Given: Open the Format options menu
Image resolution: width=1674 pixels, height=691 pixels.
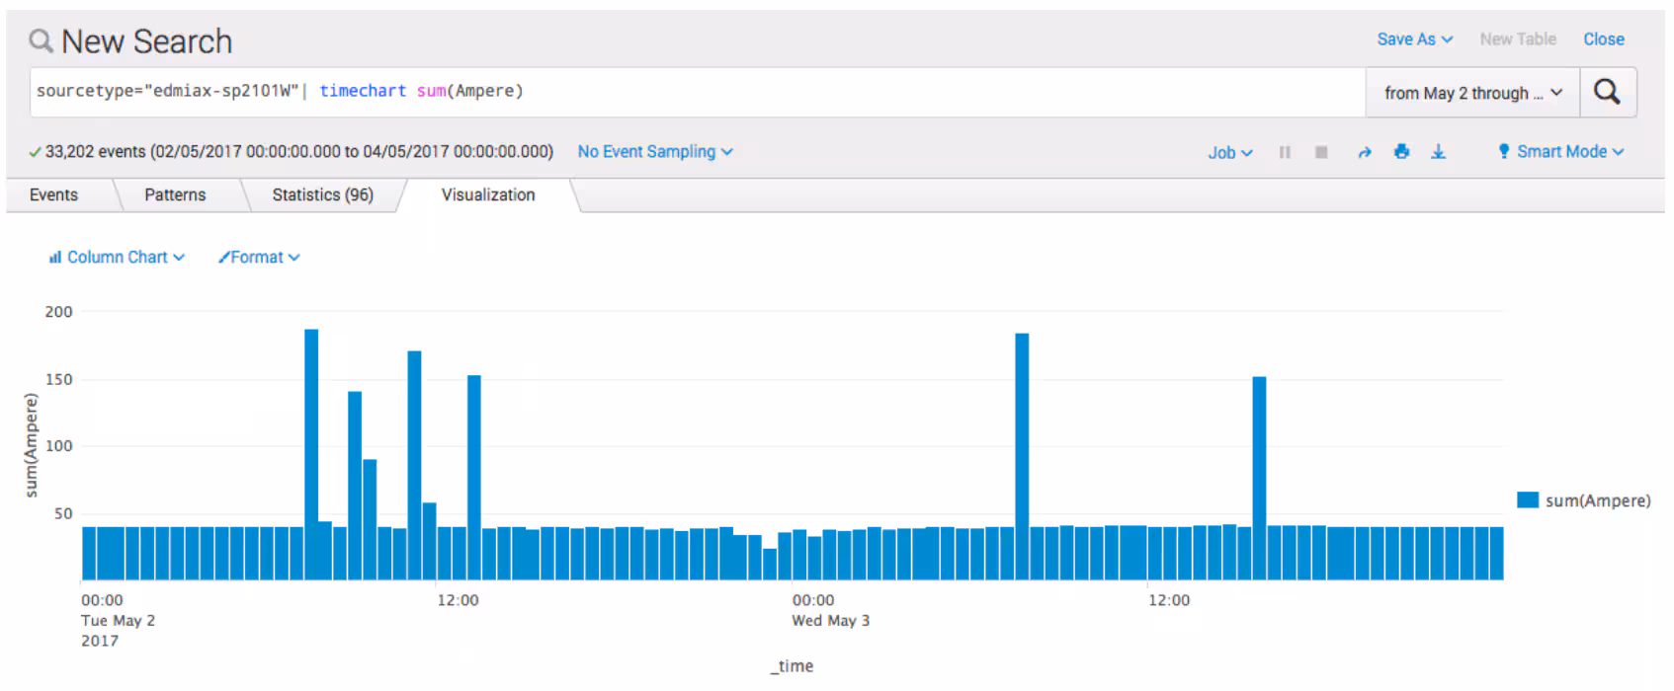Looking at the screenshot, I should point(259,258).
